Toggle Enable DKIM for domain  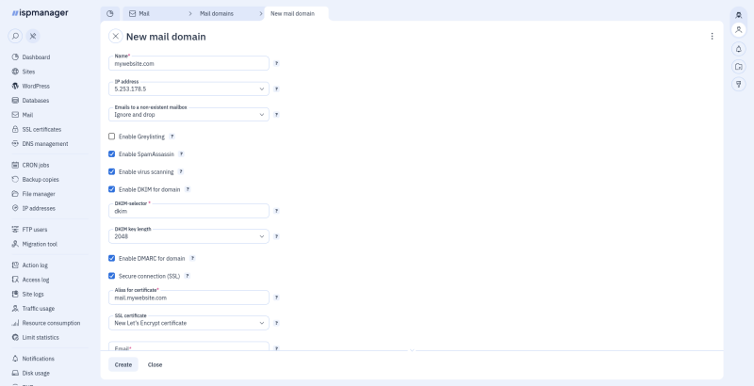111,189
